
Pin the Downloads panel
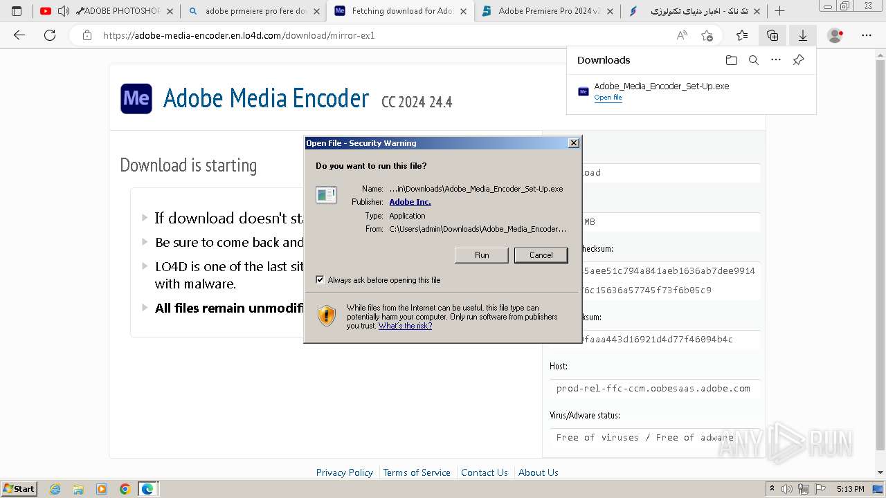pos(798,60)
